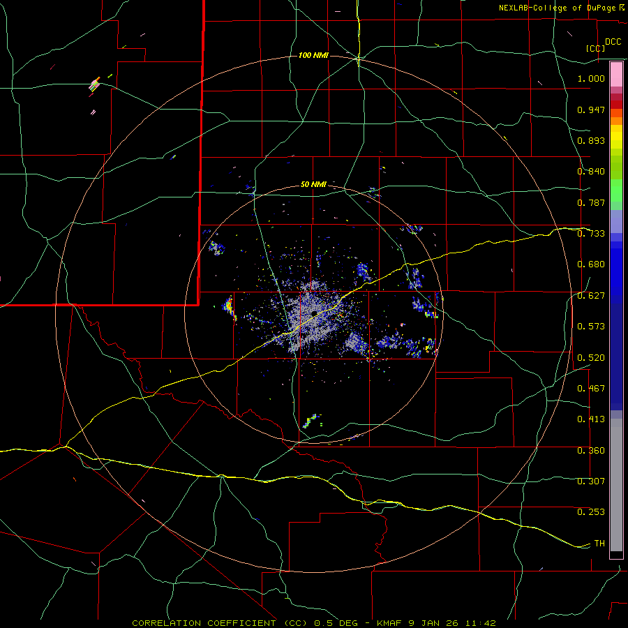The image size is (628, 628).
Task: Select the 0.680 scale value
Action: 591,264
